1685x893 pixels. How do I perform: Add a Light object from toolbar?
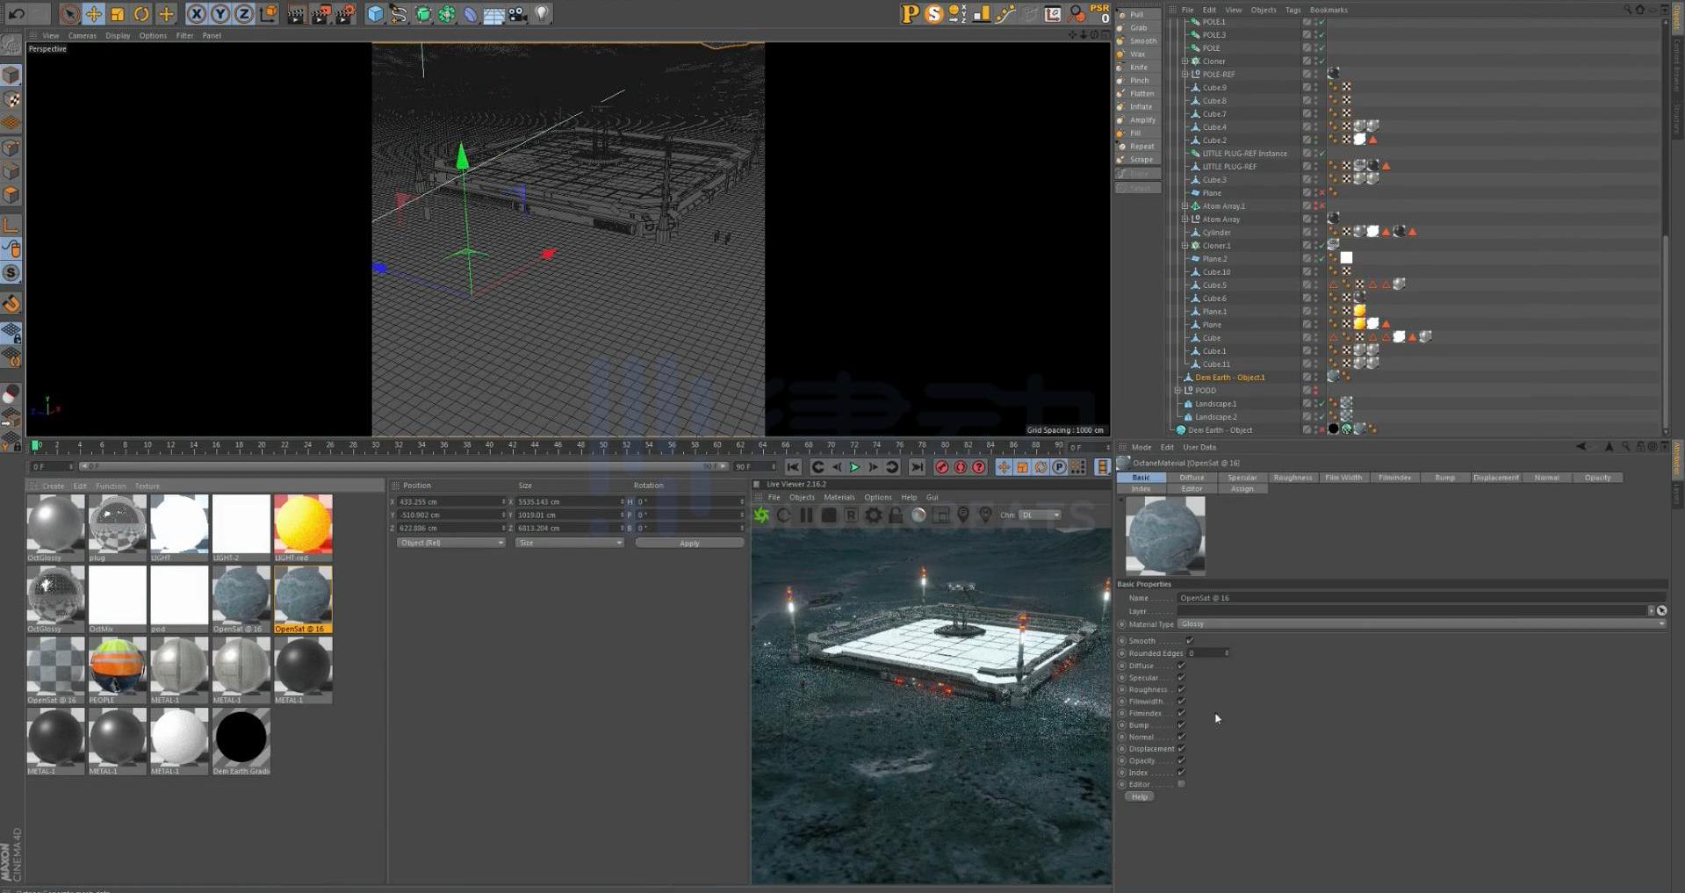[x=542, y=14]
